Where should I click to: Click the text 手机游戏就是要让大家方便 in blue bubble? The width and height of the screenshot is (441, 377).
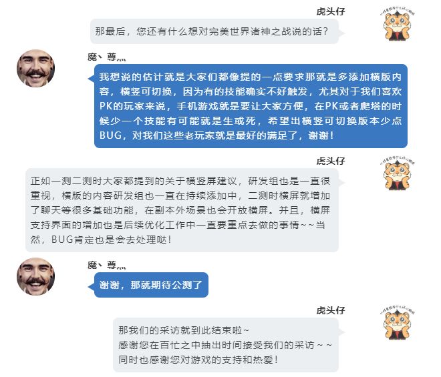(241, 107)
